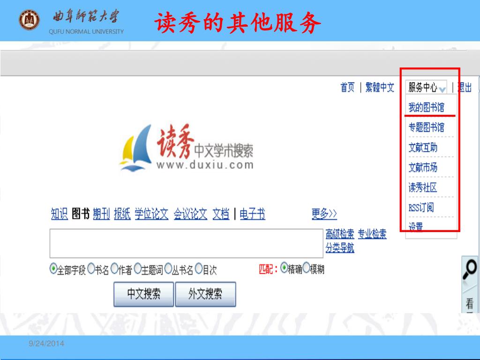The height and width of the screenshot is (360, 480).
Task: Switch to the 图书 search tab
Action: pos(81,214)
